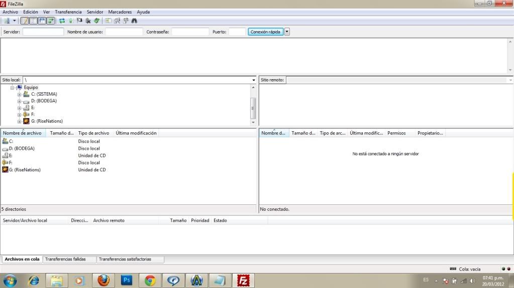514x288 pixels.
Task: Cancel the current operation icon
Action: (x=79, y=21)
